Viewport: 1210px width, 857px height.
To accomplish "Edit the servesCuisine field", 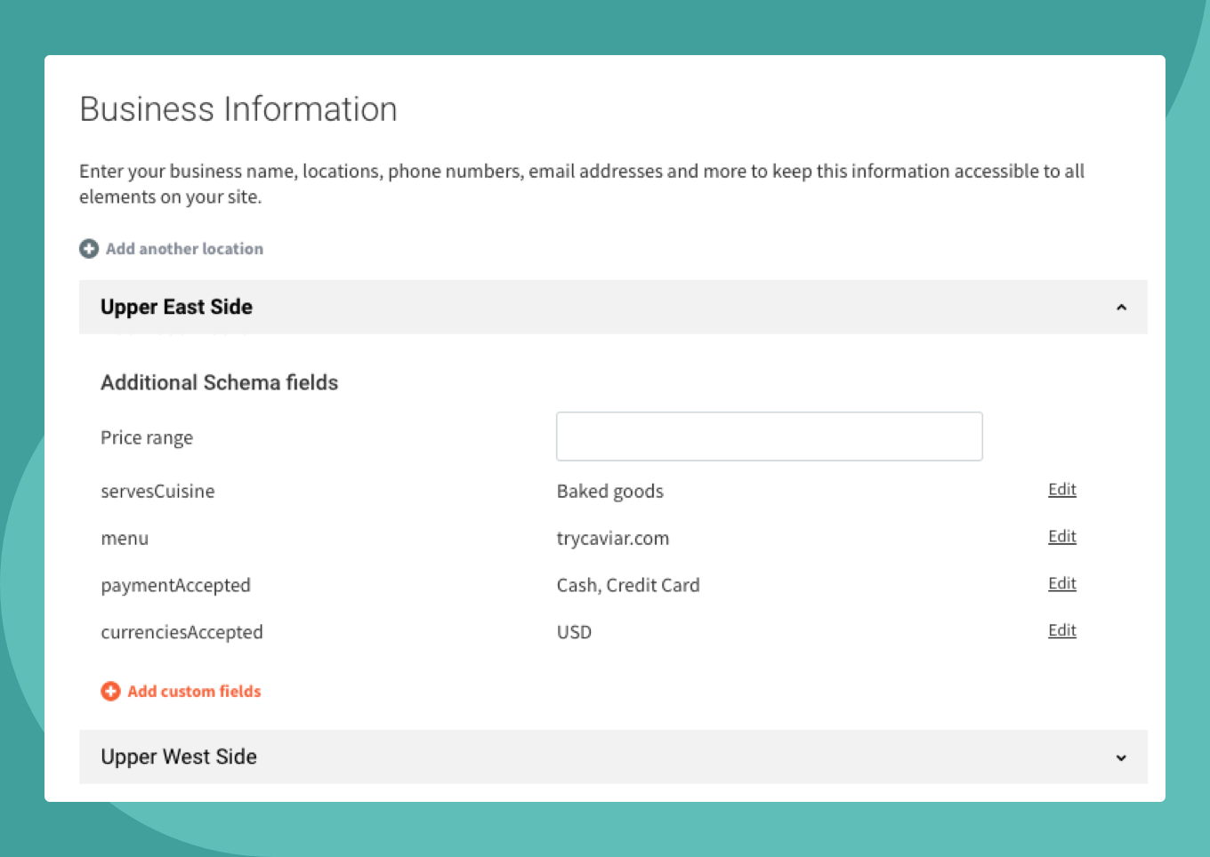I will coord(1062,490).
